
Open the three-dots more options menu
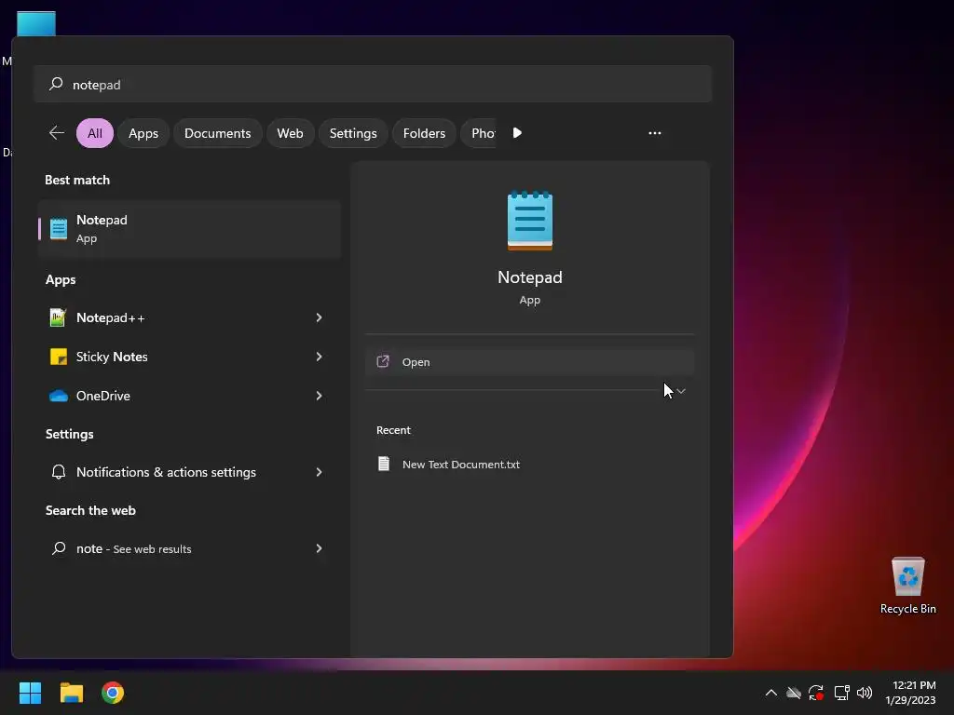[655, 133]
